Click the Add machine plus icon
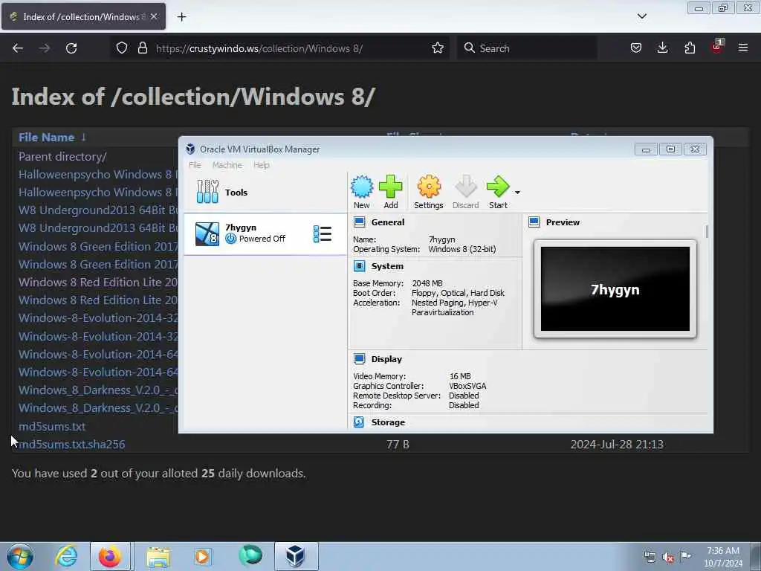Image resolution: width=761 pixels, height=571 pixels. click(x=391, y=187)
